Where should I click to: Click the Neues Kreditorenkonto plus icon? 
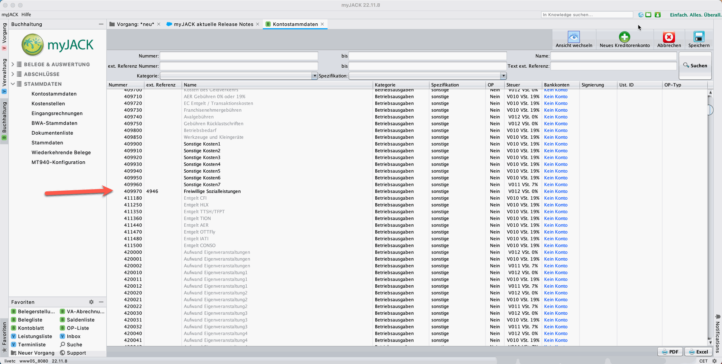click(x=624, y=37)
